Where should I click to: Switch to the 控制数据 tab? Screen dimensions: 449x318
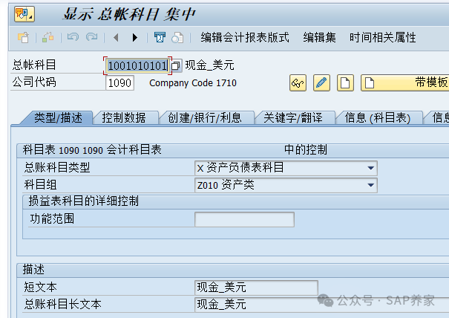click(124, 118)
